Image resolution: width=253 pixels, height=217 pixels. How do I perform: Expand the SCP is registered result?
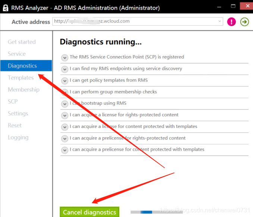(65, 57)
